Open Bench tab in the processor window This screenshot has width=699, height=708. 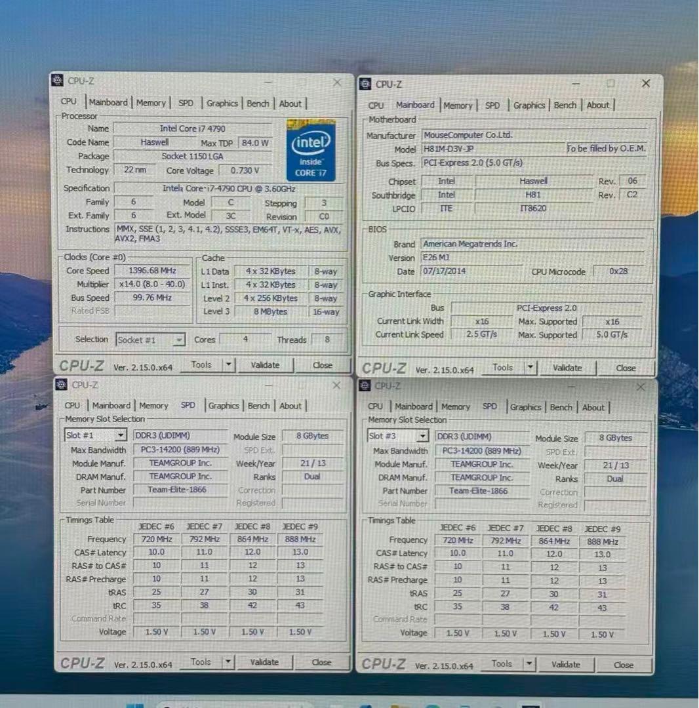coord(258,104)
